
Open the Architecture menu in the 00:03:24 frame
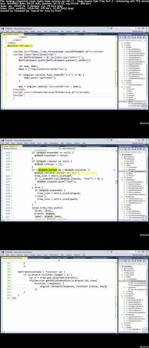pyautogui.click(x=54, y=31)
